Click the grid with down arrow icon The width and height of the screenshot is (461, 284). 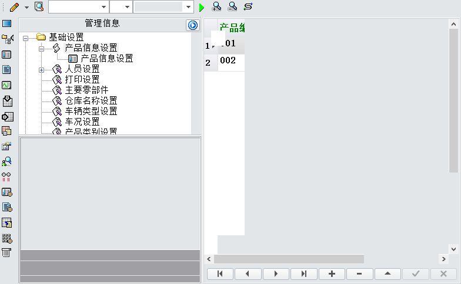point(7,101)
